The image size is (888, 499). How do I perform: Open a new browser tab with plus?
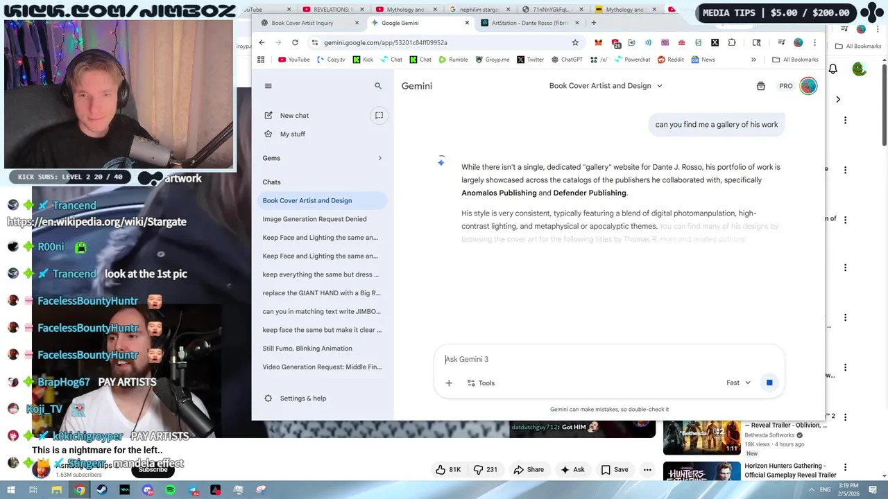click(x=593, y=23)
